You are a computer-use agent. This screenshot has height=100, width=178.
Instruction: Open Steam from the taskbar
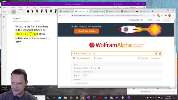click(x=106, y=97)
